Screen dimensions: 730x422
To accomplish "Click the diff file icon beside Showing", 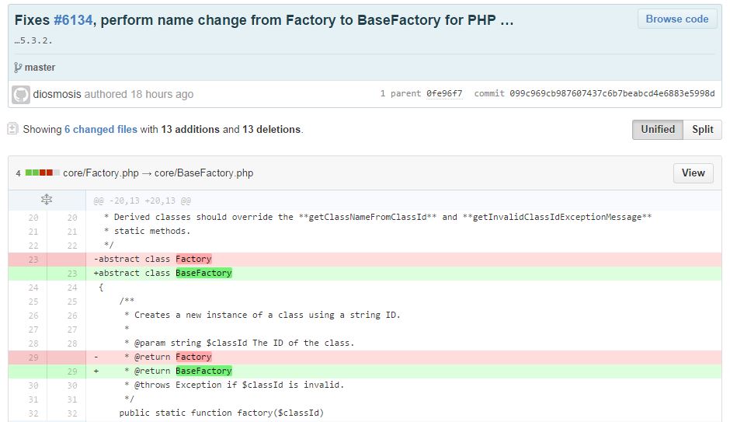I will 13,128.
